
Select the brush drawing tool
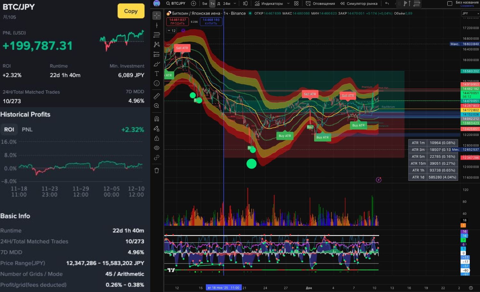point(157,64)
